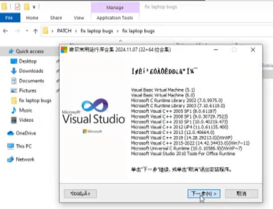Open Pictures in the navigation pane
Image resolution: width=273 pixels, height=209 pixels.
tap(28, 91)
